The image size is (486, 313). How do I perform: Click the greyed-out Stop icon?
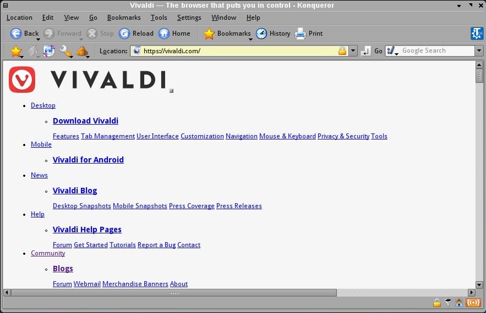point(92,33)
